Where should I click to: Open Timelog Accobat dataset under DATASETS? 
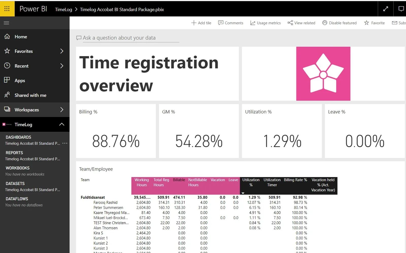pyautogui.click(x=32, y=190)
